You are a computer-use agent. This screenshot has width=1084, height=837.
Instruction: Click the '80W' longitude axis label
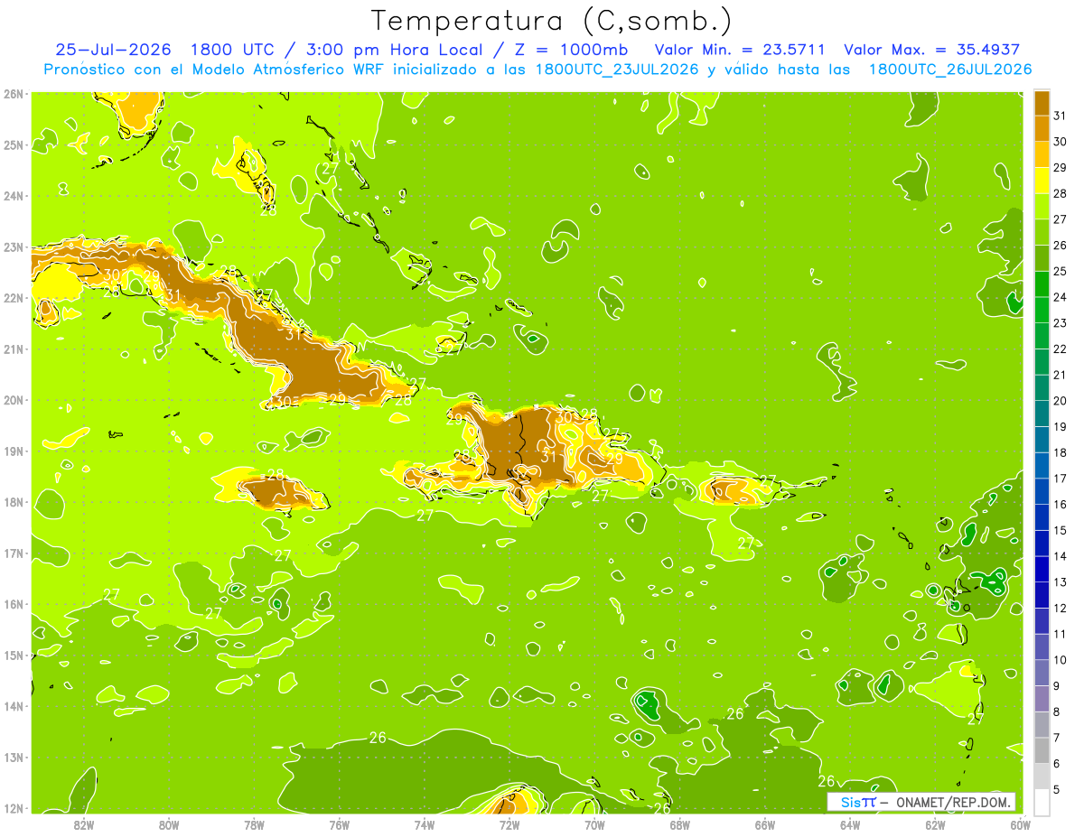(x=169, y=824)
